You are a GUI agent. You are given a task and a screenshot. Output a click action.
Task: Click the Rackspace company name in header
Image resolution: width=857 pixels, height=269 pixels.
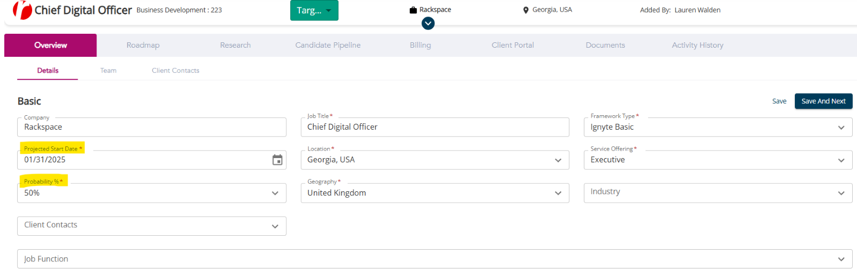click(x=435, y=10)
